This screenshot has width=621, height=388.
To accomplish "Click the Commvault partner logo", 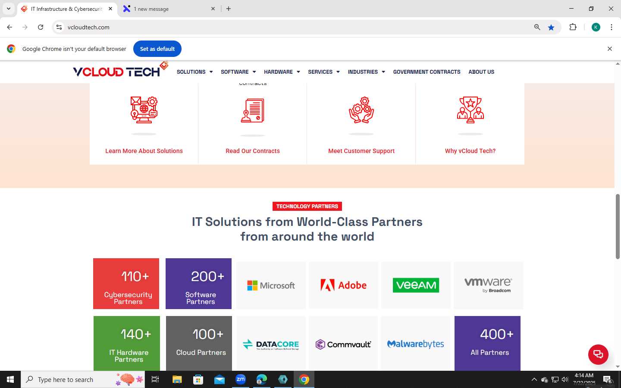I will [343, 344].
